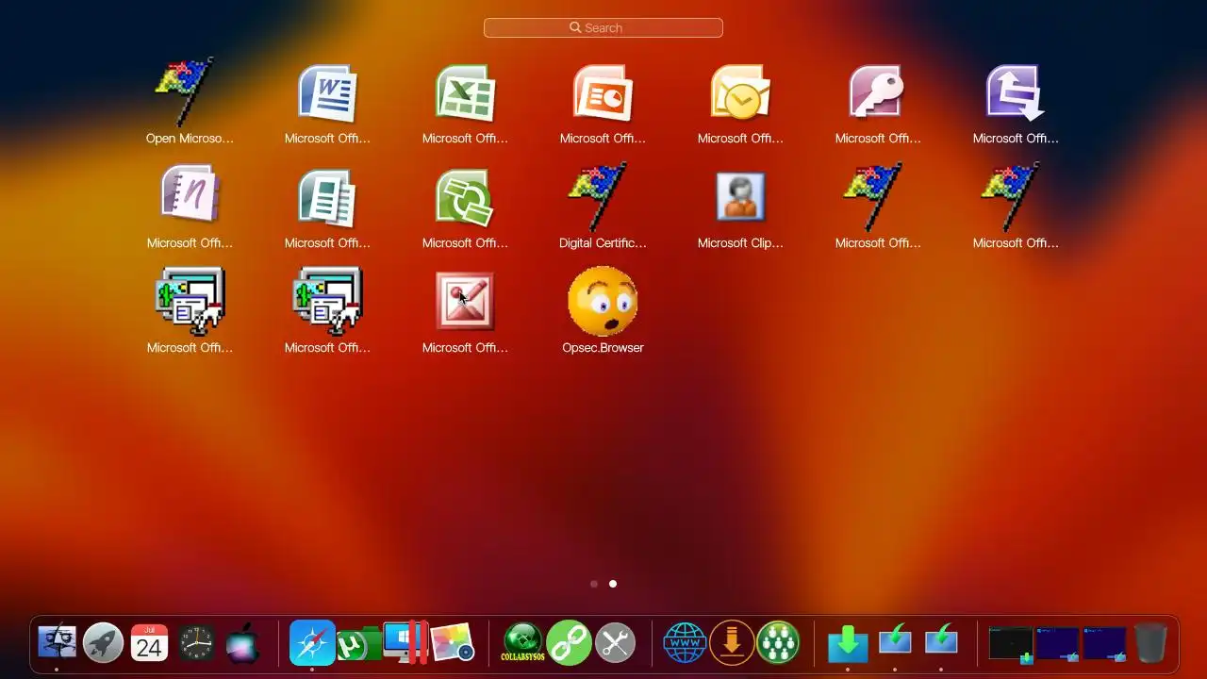Screen dimensions: 1207x679
Task: Open the green circular-arrows Microsoft Office app
Action: tap(465, 197)
